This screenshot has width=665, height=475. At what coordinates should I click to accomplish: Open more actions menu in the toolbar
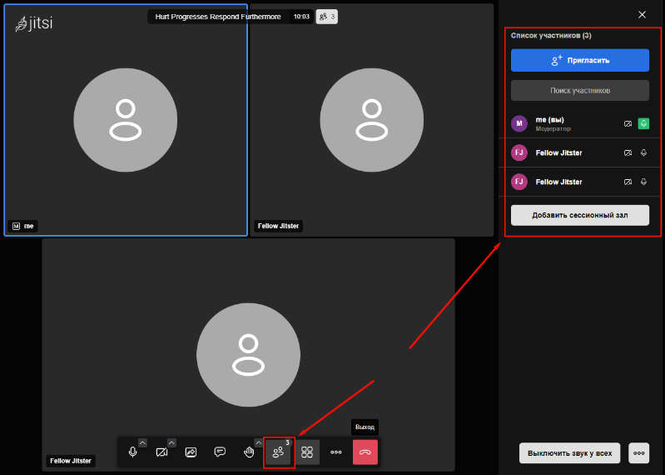[x=336, y=452]
